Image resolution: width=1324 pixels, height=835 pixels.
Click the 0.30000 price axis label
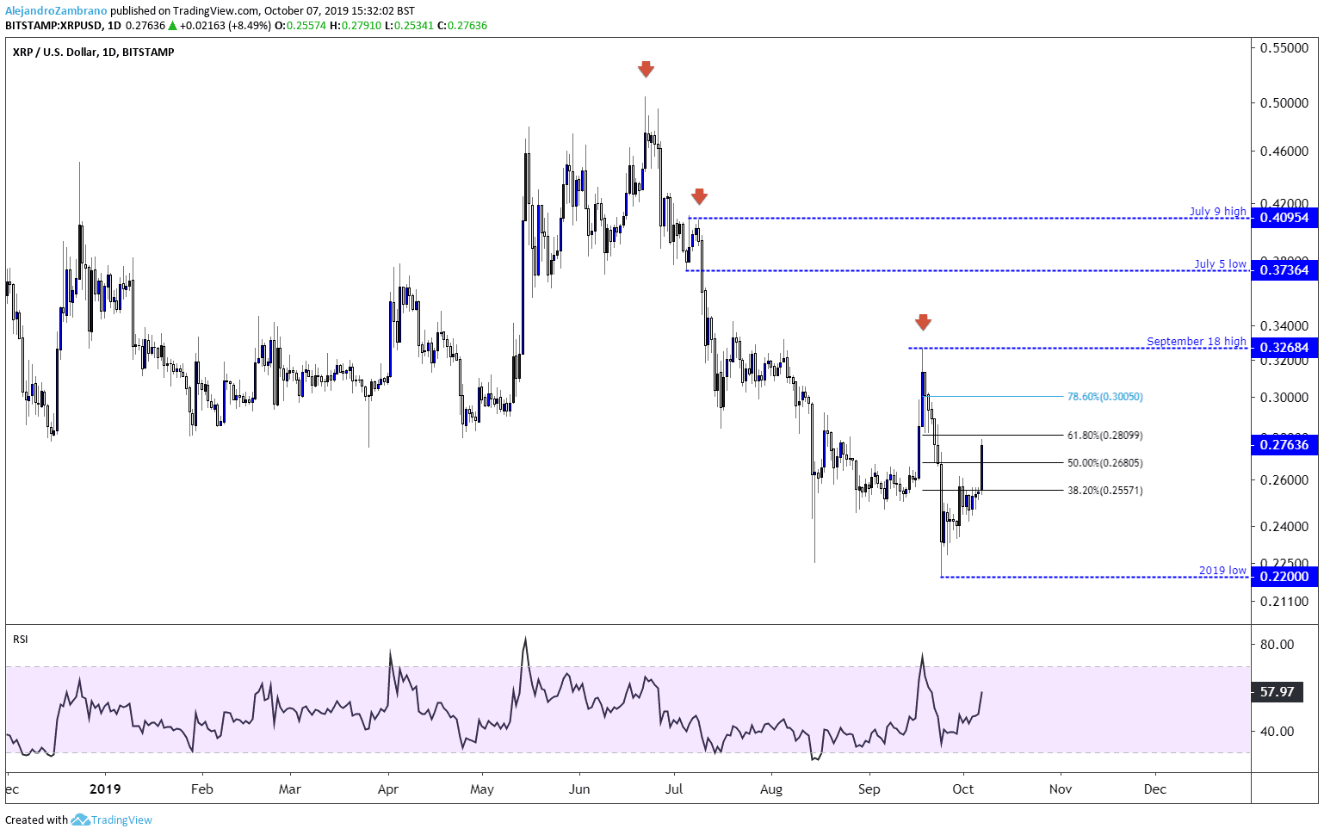[x=1284, y=398]
